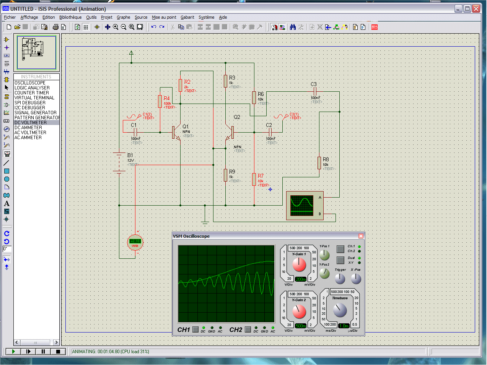Screen dimensions: 487x365
Task: Click the Undo arrow icon
Action: point(154,27)
